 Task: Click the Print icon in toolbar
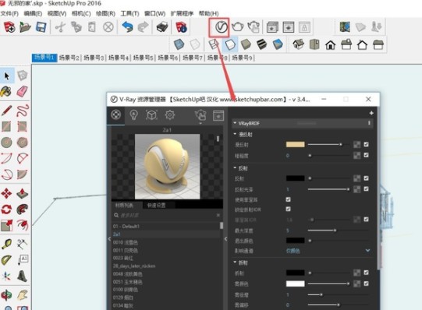162,26
